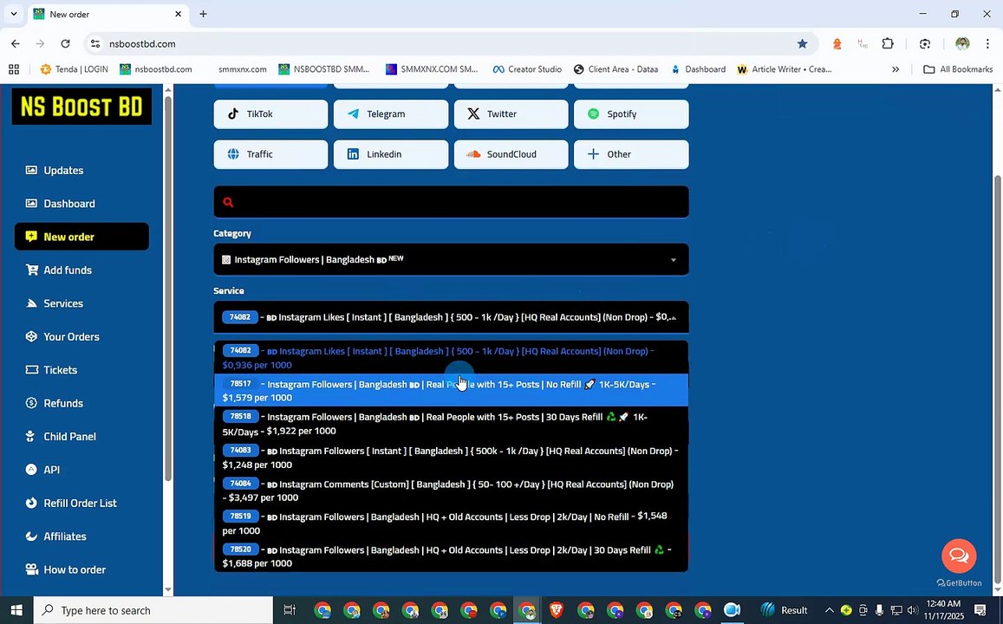Filter services by Traffic
1003x624 pixels.
tap(270, 154)
